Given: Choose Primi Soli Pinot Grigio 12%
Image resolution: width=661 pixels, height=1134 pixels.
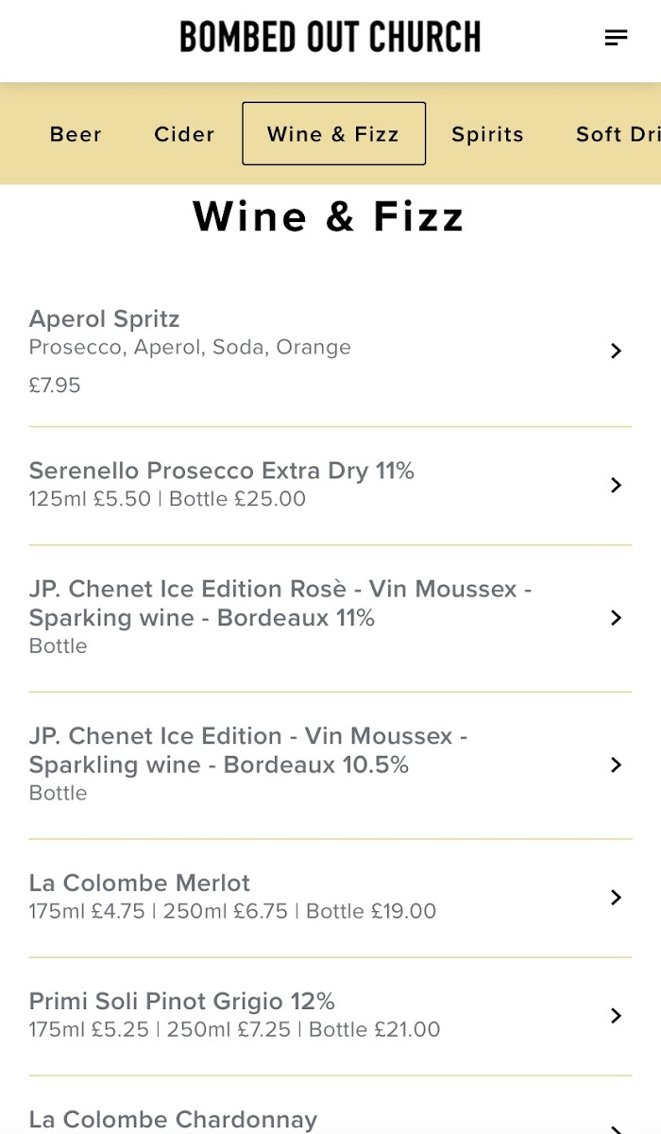Looking at the screenshot, I should pyautogui.click(x=182, y=1002).
